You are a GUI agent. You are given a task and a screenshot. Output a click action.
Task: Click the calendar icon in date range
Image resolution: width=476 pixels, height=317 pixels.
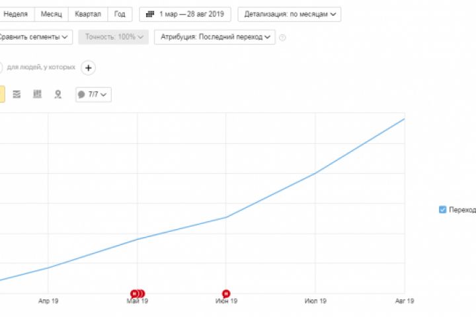tap(150, 15)
